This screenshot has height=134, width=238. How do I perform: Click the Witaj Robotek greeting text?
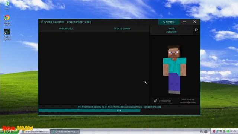[171, 30]
